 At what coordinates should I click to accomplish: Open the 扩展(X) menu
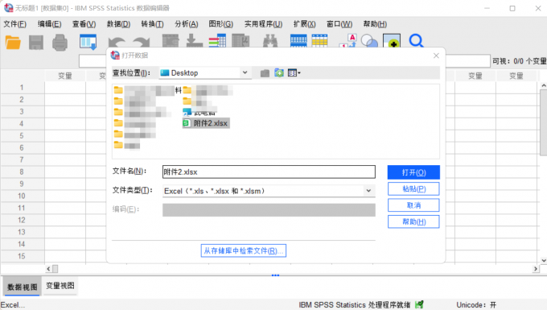[305, 24]
